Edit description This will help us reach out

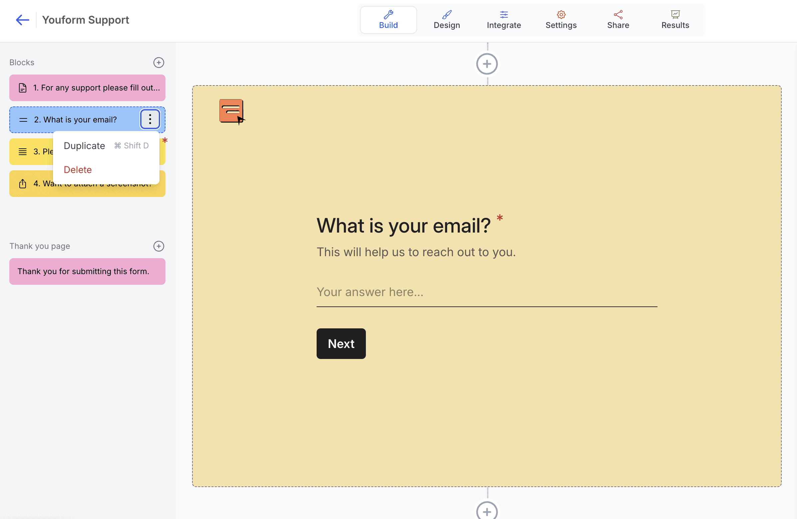click(x=416, y=252)
